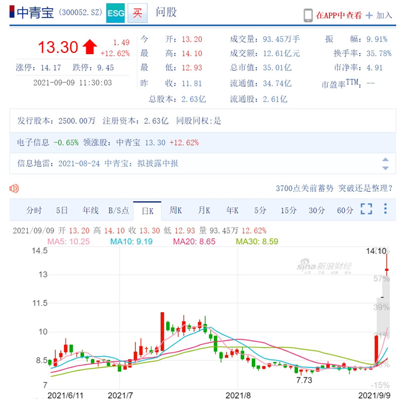Open 2021-08-24 中青宝:拟披露中报 notice
This screenshot has height=399, width=404.
(x=118, y=163)
